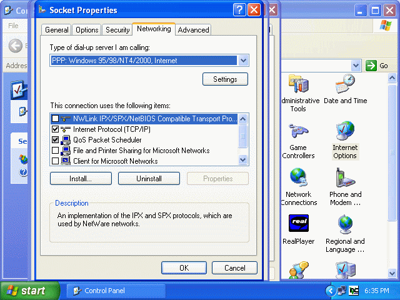Image resolution: width=400 pixels, height=300 pixels.
Task: Click the Socket Properties help question mark
Action: coord(239,10)
